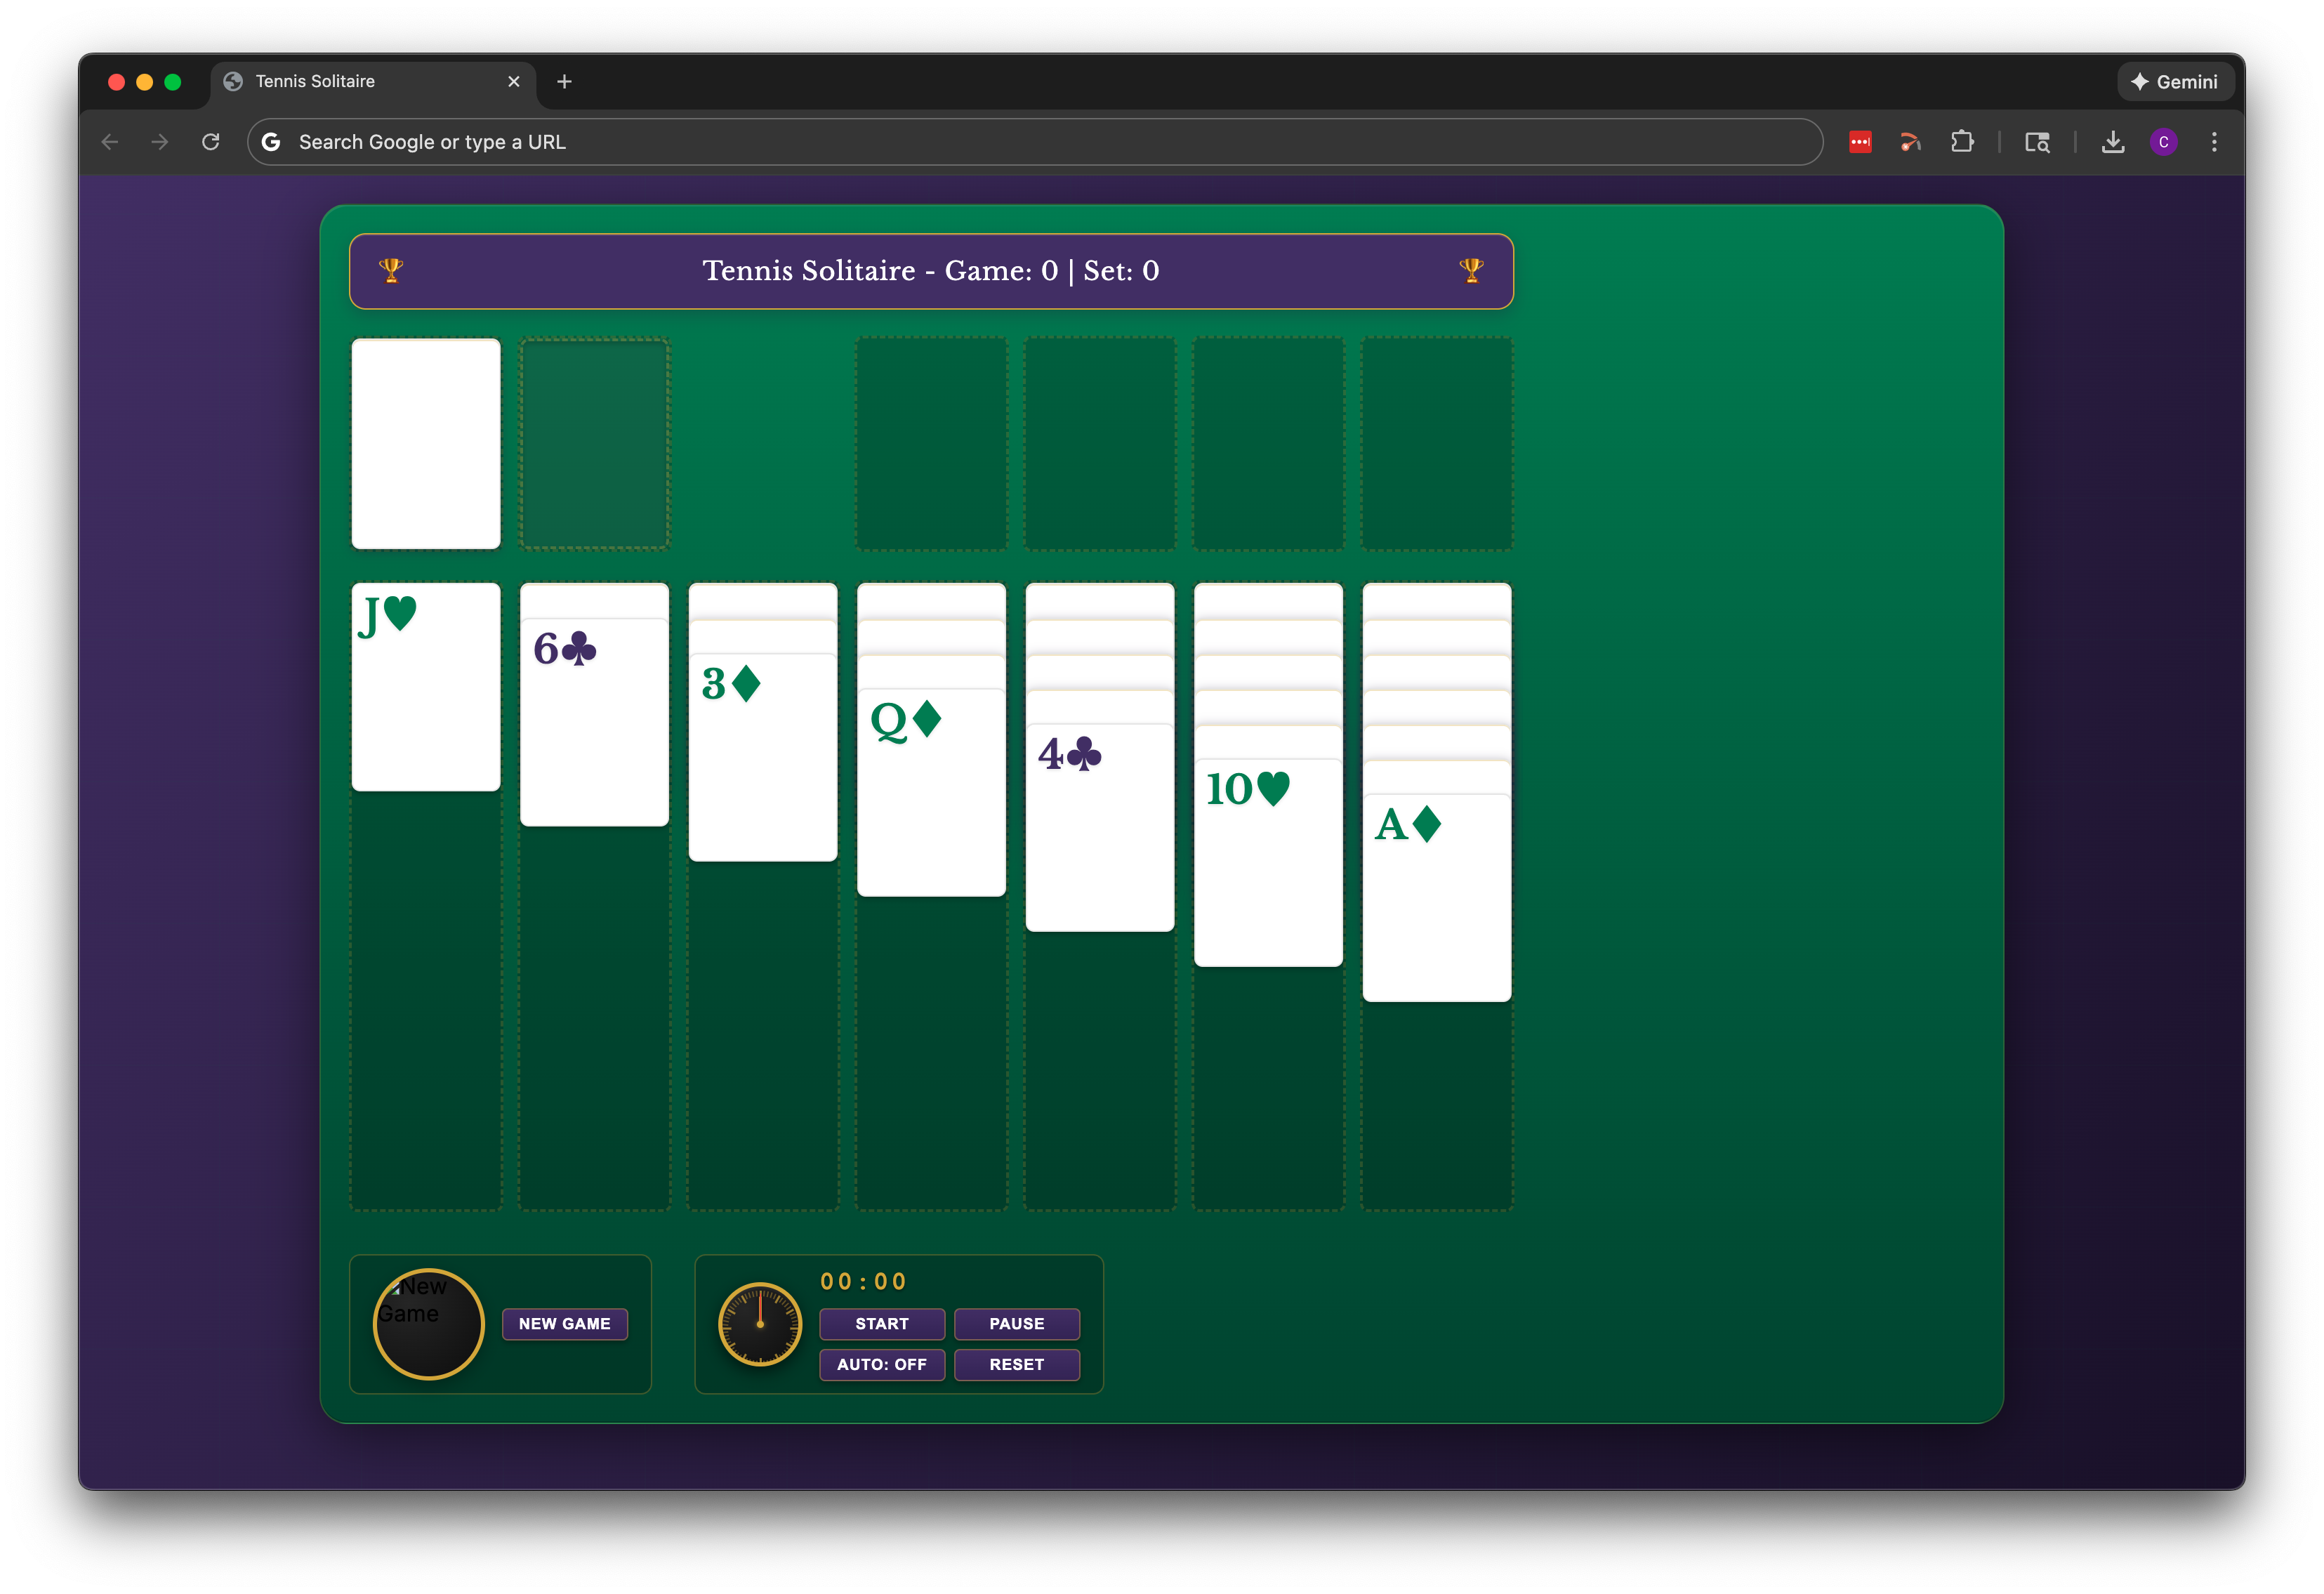Screen dimensions: 2324x1594
Task: Select the Jack of hearts card
Action: 426,687
